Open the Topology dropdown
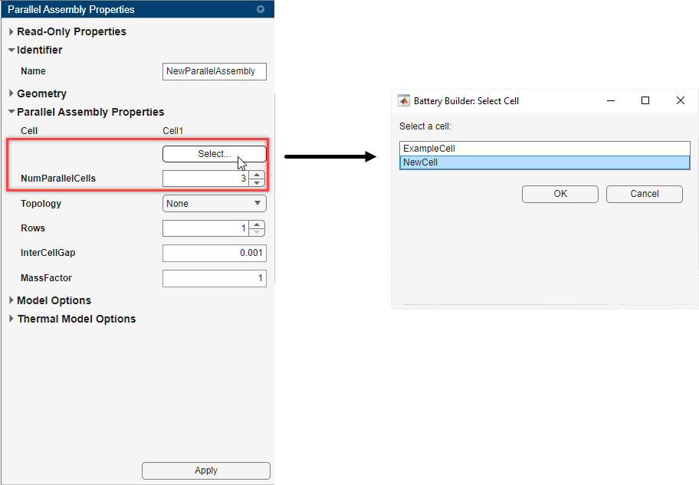This screenshot has height=485, width=699. [215, 204]
